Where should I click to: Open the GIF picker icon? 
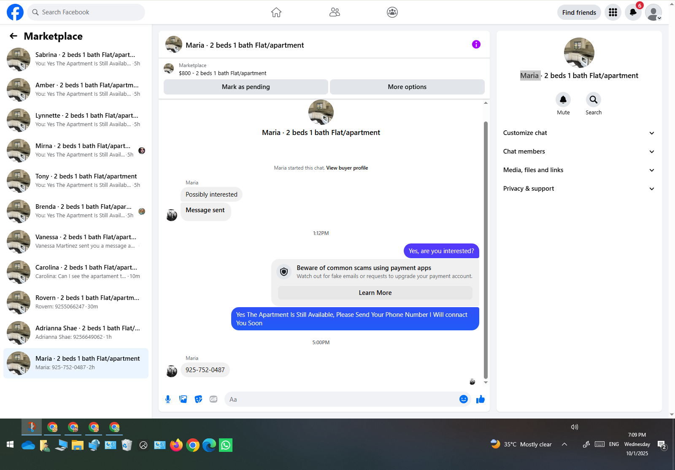[x=213, y=399]
